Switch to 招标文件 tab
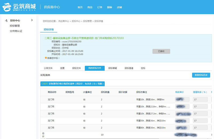 [x=77, y=68]
